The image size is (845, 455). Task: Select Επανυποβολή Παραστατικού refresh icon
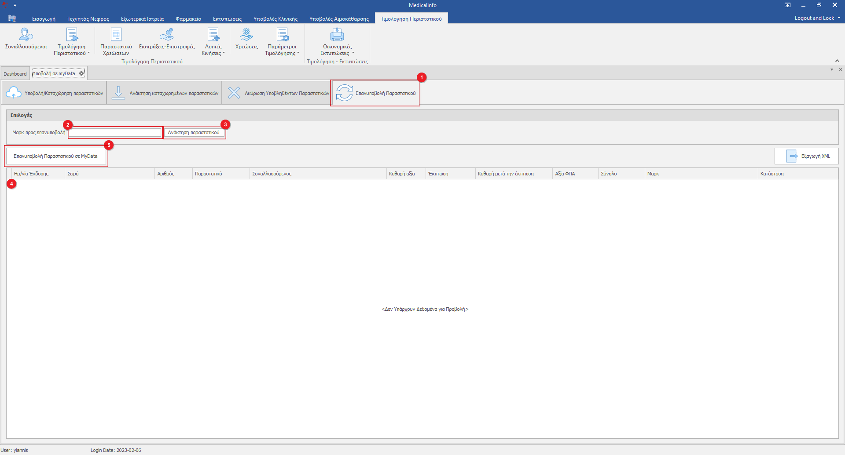coord(344,93)
